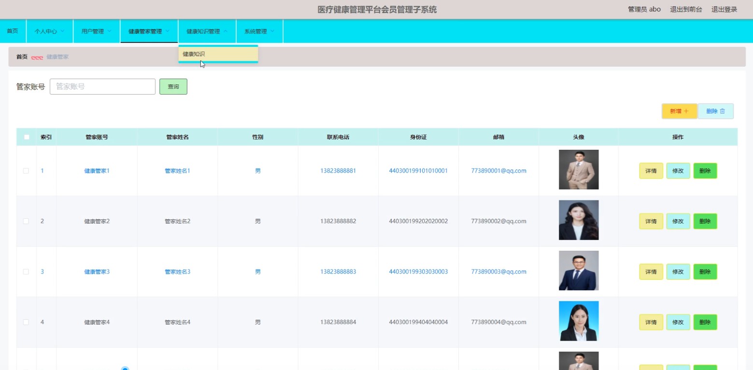Open the 个人中心 menu
Viewport: 753px width, 370px height.
[50, 31]
